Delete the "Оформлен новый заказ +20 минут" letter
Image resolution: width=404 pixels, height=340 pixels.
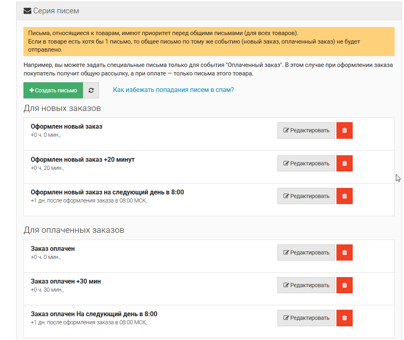coord(344,163)
